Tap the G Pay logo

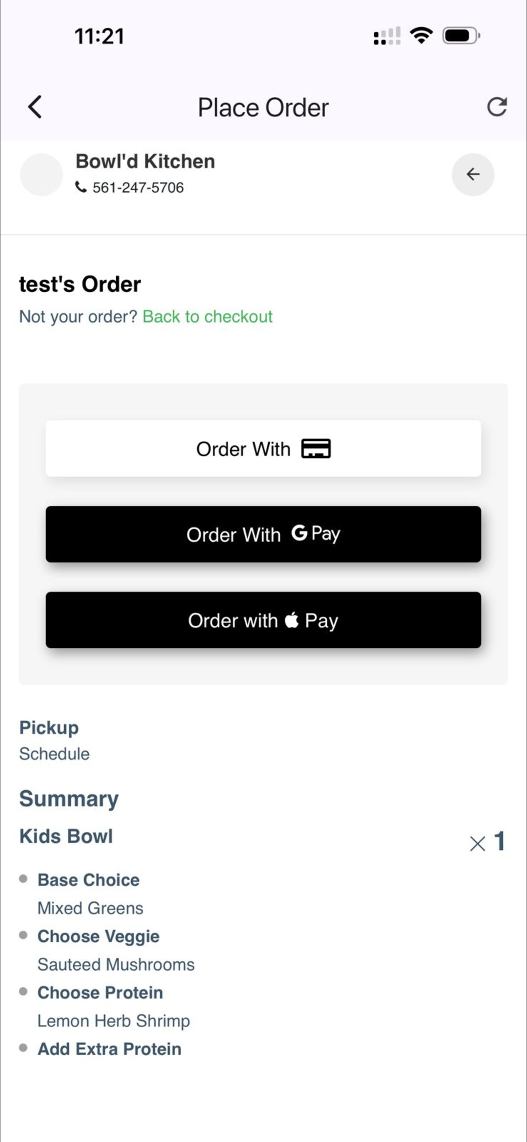316,533
